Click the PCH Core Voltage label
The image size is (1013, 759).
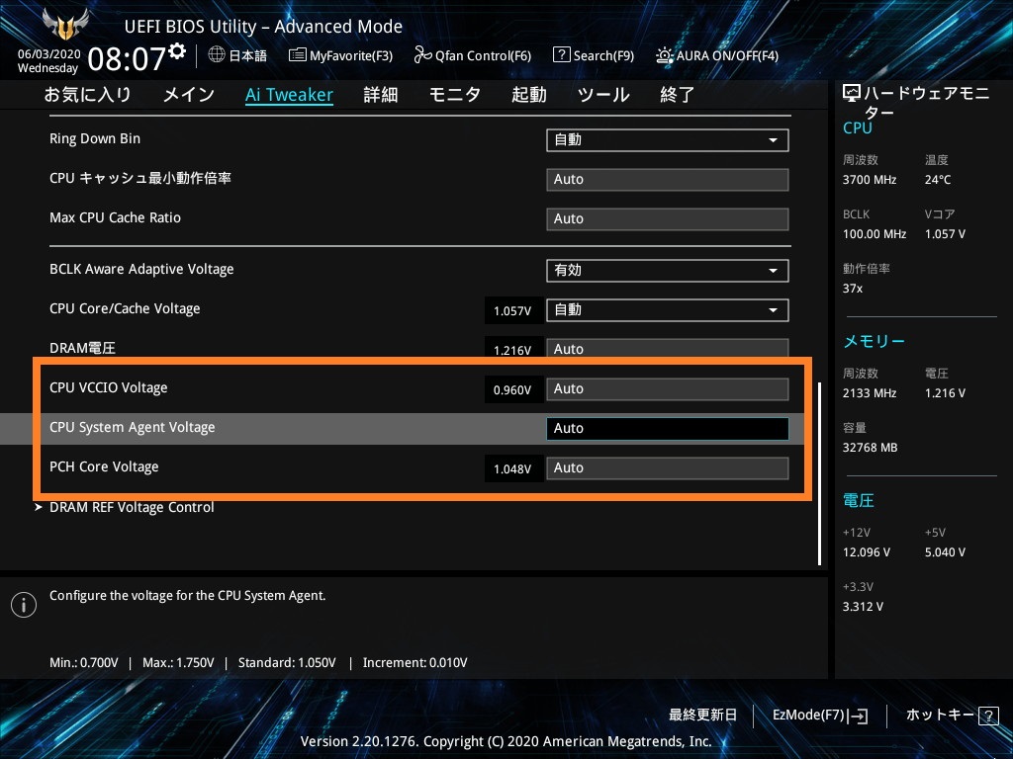click(104, 466)
